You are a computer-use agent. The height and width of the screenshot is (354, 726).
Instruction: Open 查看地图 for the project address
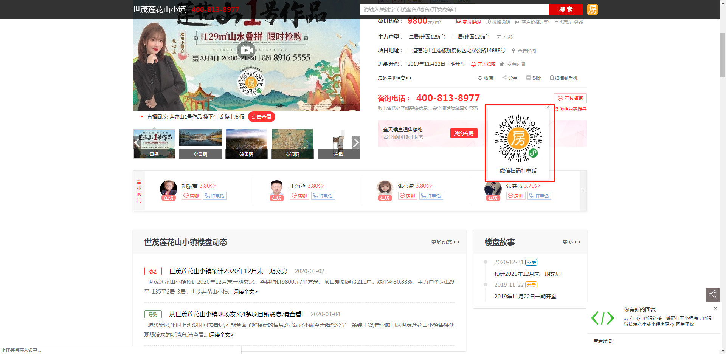click(x=524, y=51)
